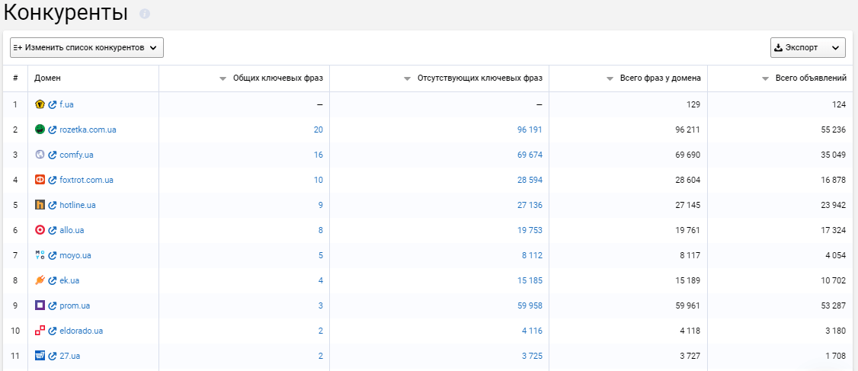Open external link icon for ek.ua
Image resolution: width=858 pixels, height=371 pixels.
click(x=53, y=280)
